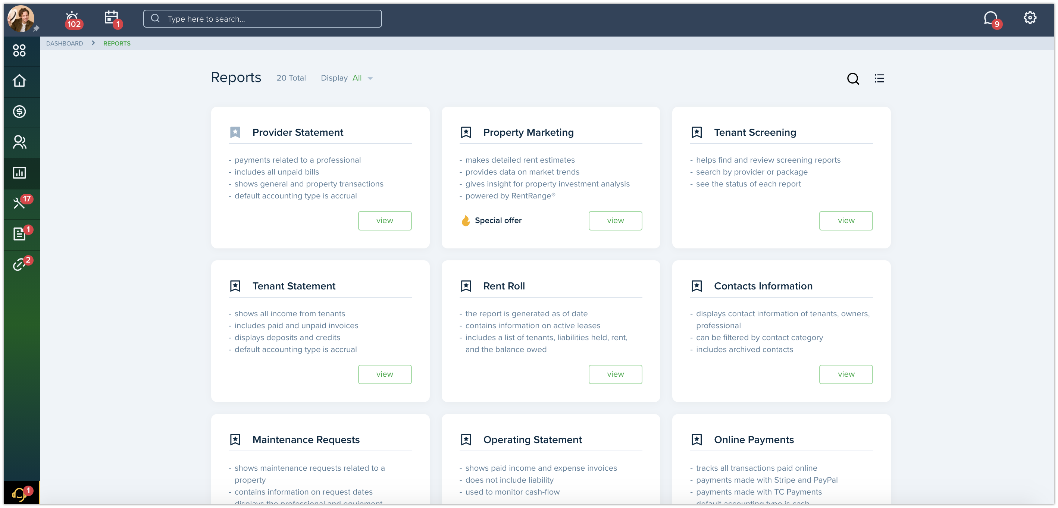This screenshot has width=1058, height=508.
Task: Go to Properties home sidebar icon
Action: 19,81
